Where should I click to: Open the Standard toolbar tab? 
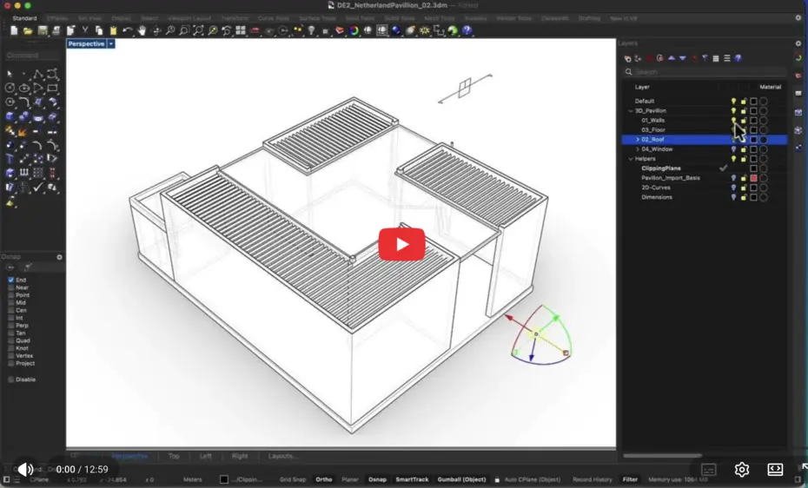[24, 18]
